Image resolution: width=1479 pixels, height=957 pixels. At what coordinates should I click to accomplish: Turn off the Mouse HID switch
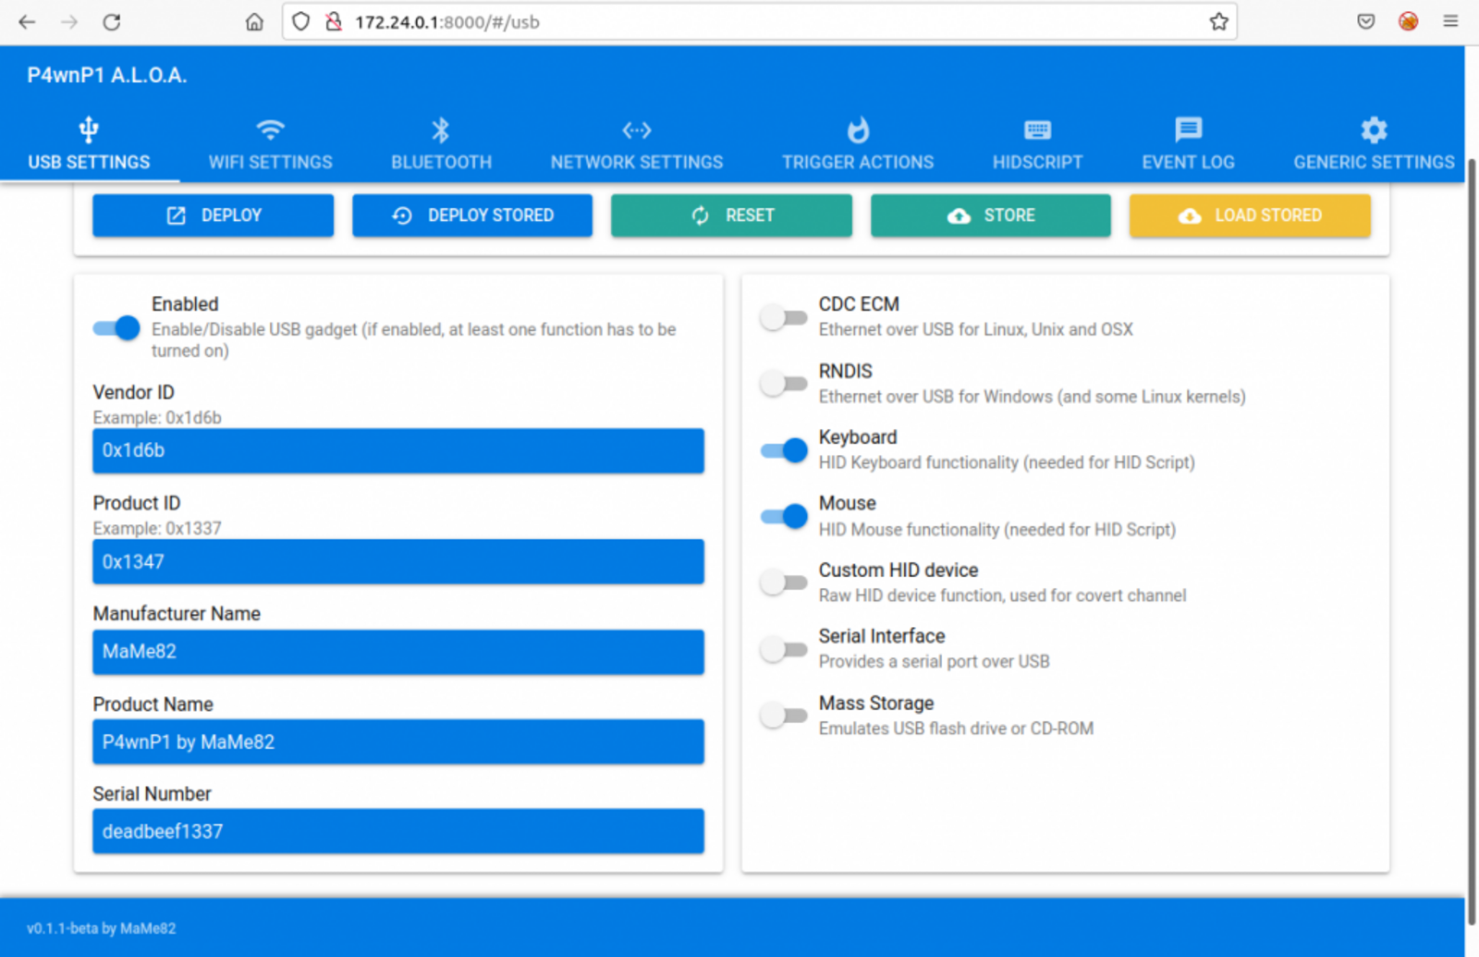click(784, 516)
